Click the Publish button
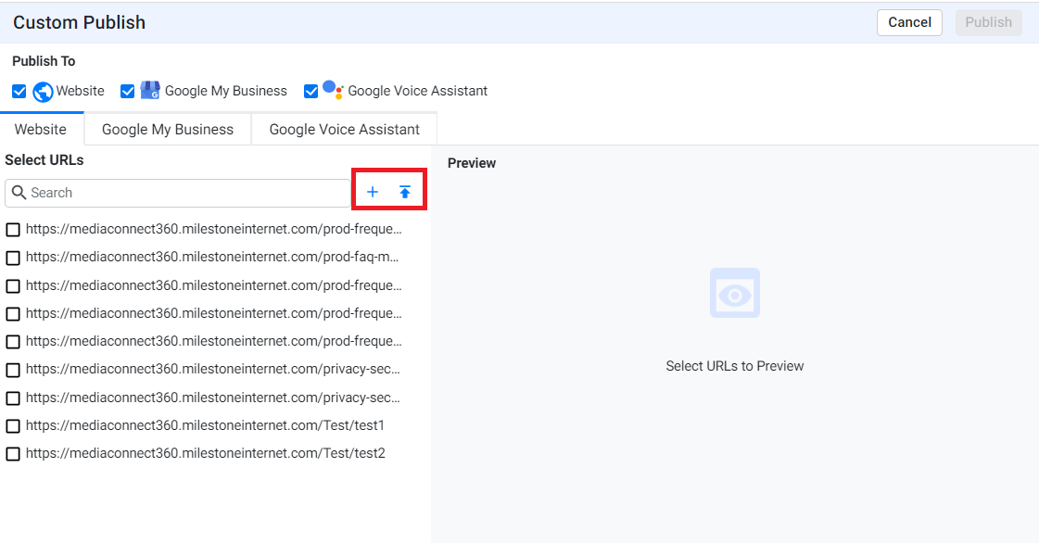 tap(988, 22)
